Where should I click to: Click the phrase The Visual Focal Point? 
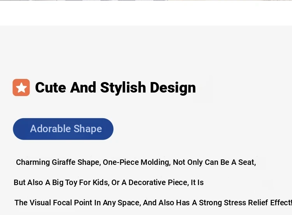[54, 203]
